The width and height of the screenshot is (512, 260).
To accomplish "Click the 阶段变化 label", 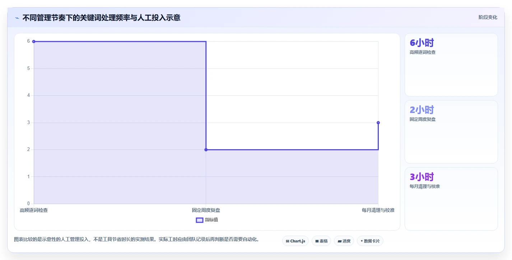I will pyautogui.click(x=488, y=17).
